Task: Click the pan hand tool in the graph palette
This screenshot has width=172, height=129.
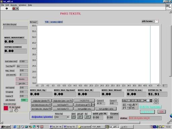Action: click(x=133, y=108)
